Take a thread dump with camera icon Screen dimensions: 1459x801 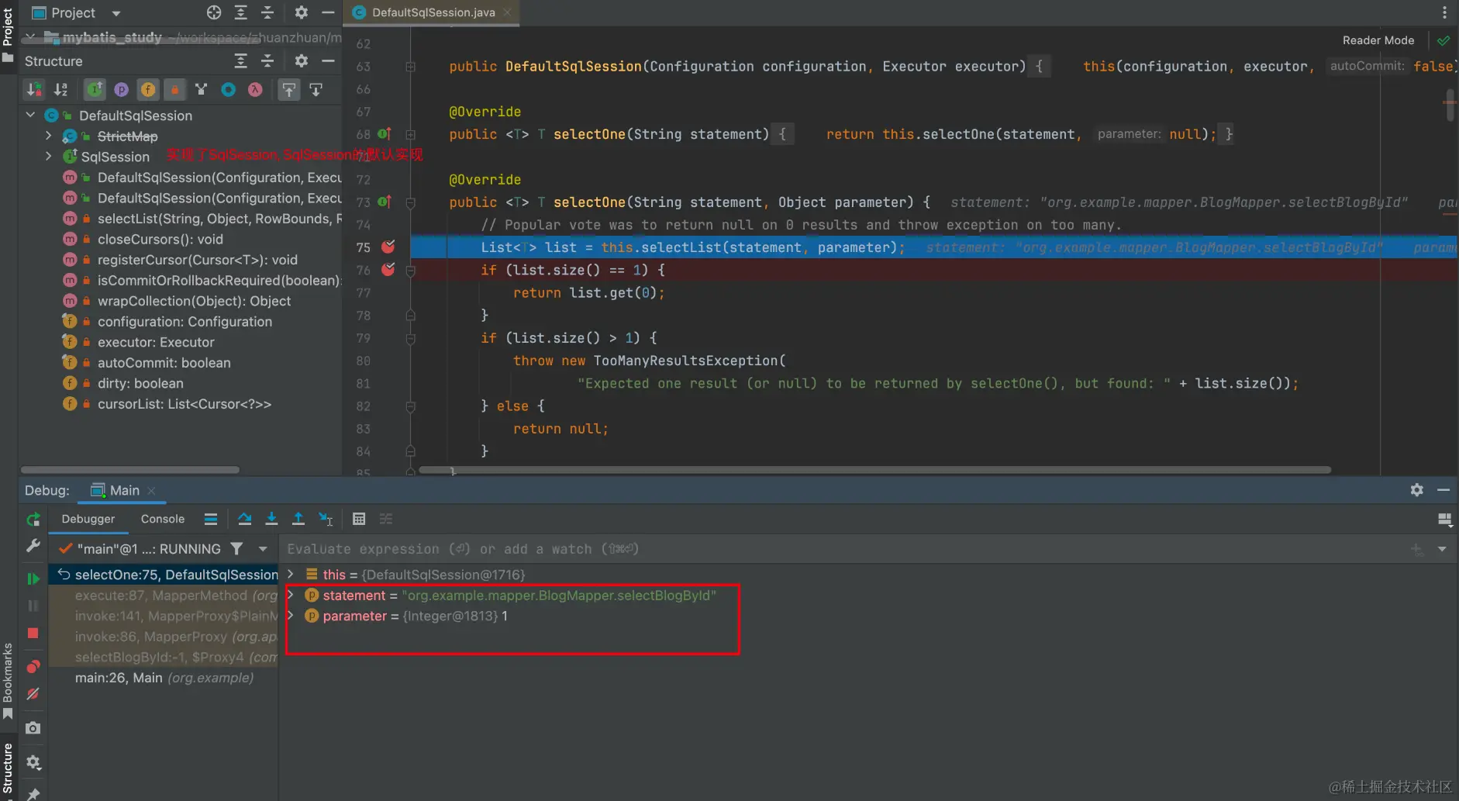point(33,728)
